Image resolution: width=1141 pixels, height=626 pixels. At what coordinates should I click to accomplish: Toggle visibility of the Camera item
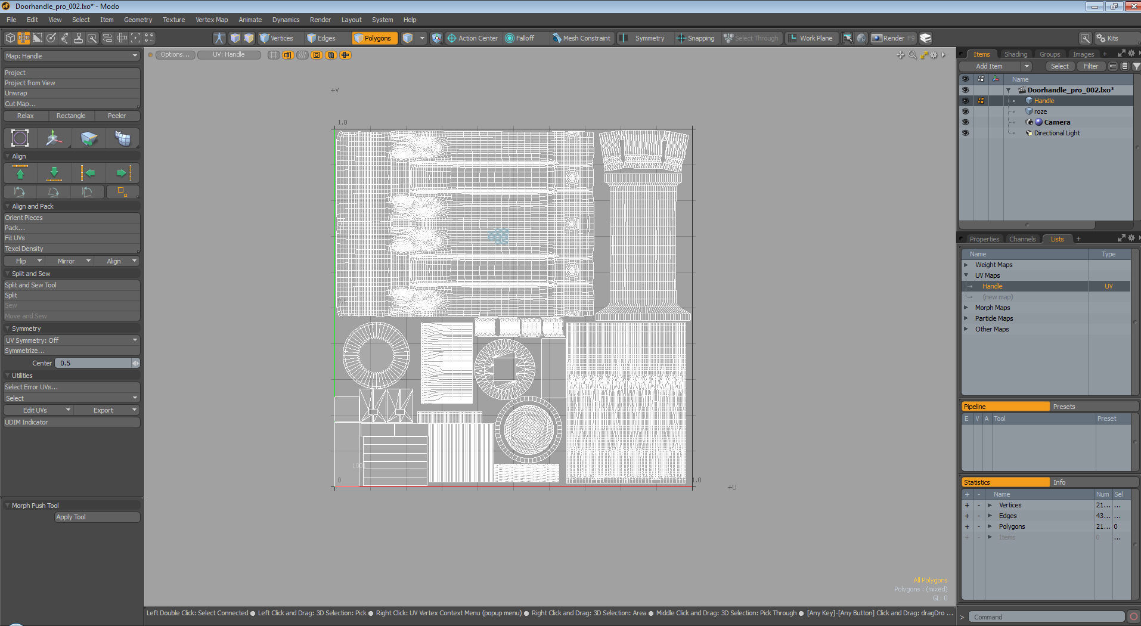click(965, 122)
